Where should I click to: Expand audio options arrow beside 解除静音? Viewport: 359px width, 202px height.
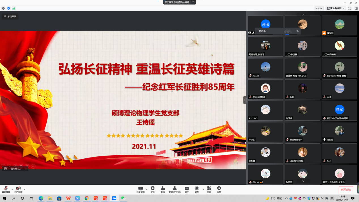(x=12, y=190)
